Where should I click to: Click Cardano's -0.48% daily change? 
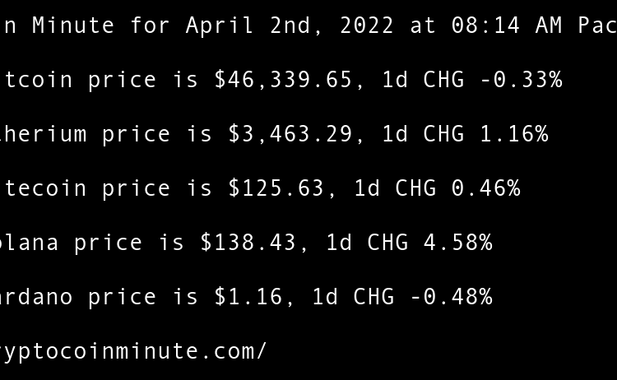[451, 297]
